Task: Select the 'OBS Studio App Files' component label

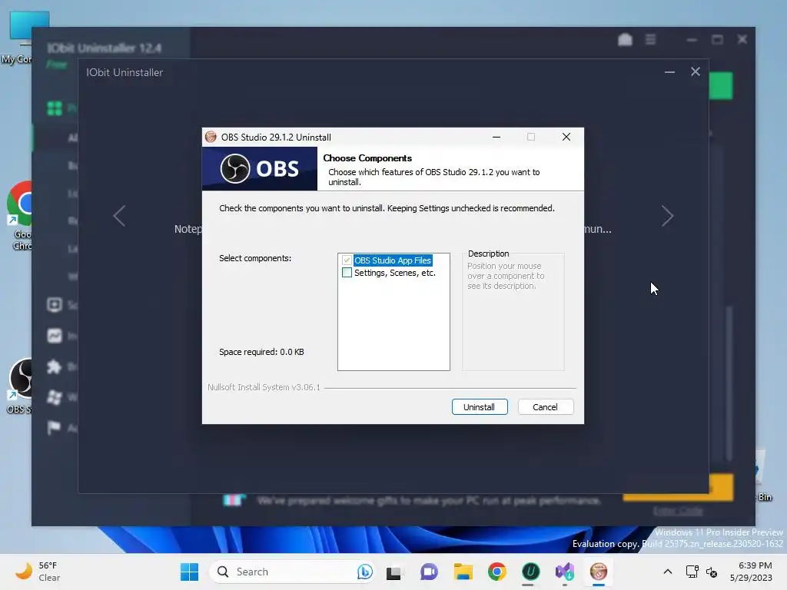Action: [x=393, y=260]
